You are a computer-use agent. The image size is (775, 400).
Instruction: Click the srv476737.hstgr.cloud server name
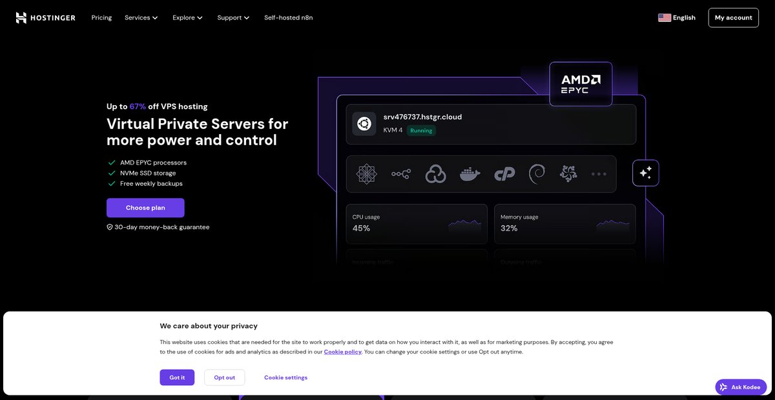(422, 117)
